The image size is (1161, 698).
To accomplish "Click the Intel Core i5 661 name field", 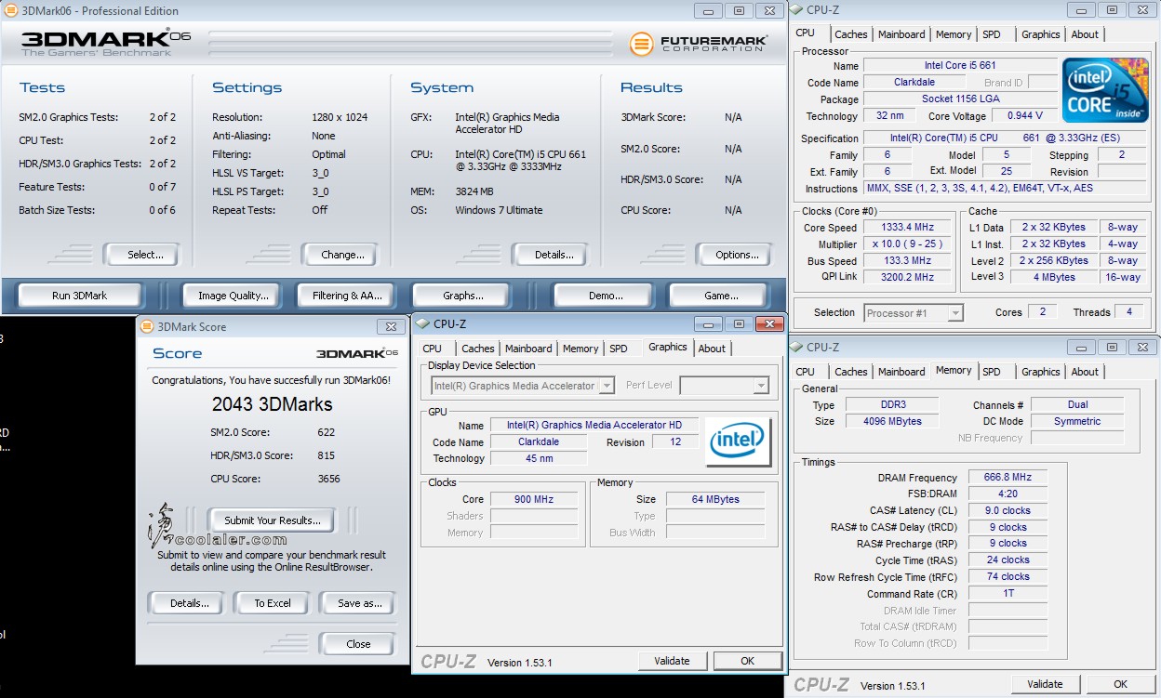I will [960, 66].
